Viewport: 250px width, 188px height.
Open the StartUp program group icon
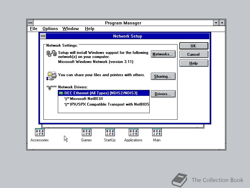click(x=110, y=132)
